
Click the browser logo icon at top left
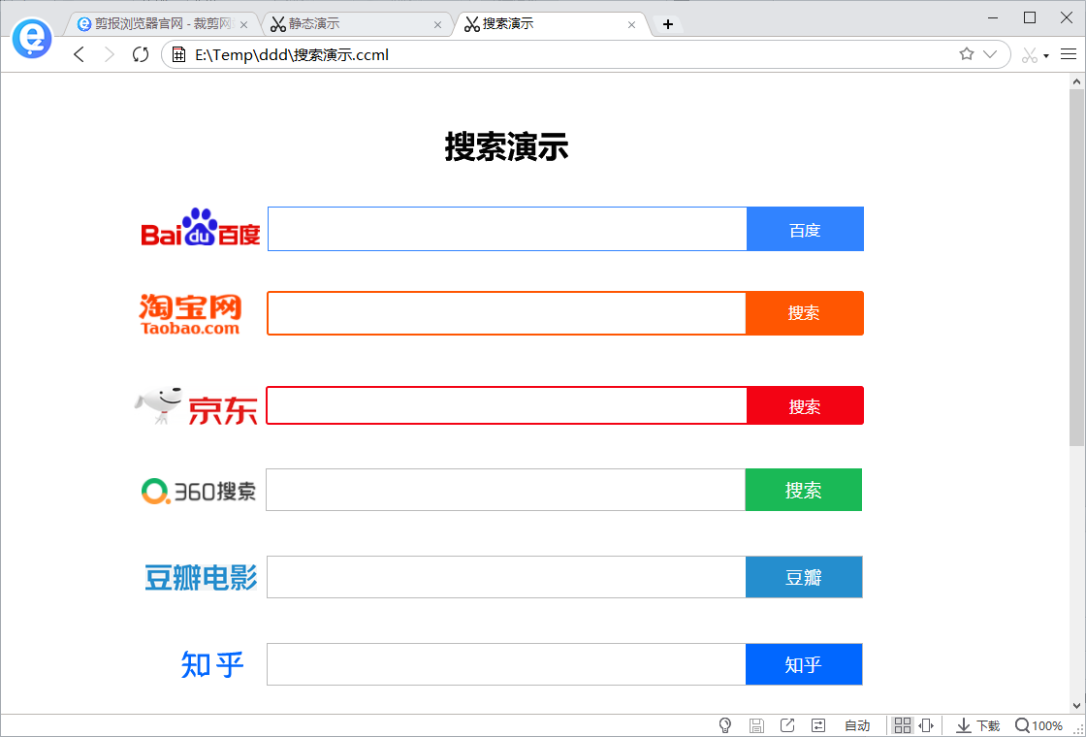pos(32,38)
